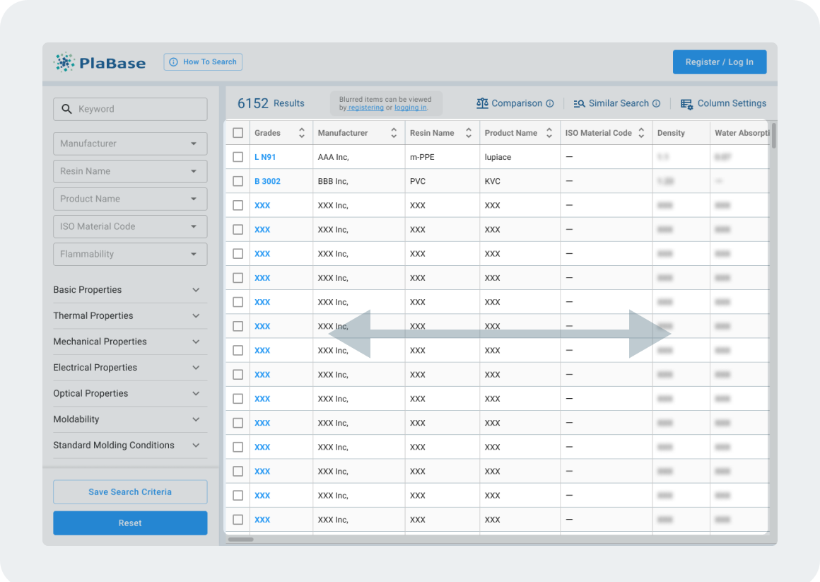Open the Manufacturer dropdown filter
The height and width of the screenshot is (582, 820).
(130, 144)
